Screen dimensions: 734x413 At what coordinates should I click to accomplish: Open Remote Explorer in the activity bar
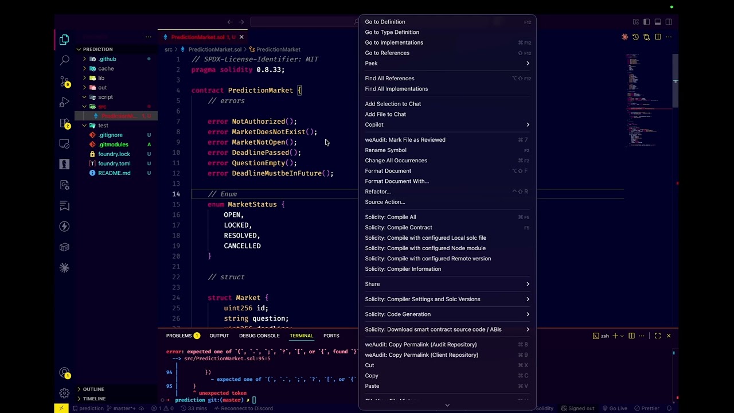tap(64, 144)
